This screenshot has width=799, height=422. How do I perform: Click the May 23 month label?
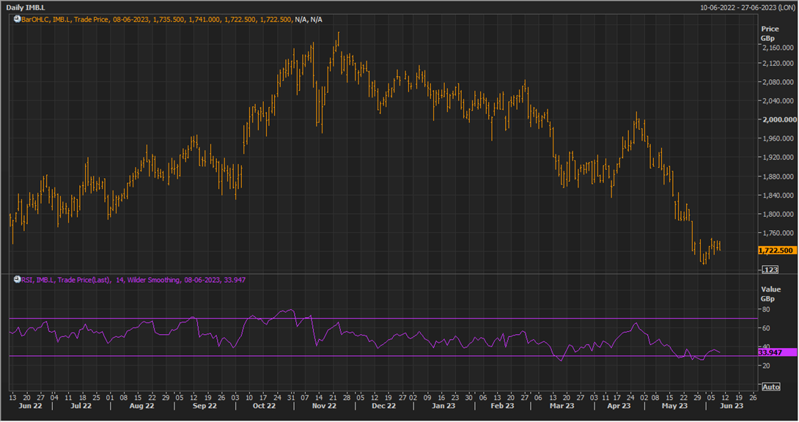click(x=674, y=406)
